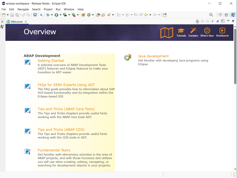The image size is (237, 178).
Task: Click the Undo toolbar icon
Action: point(23,15)
